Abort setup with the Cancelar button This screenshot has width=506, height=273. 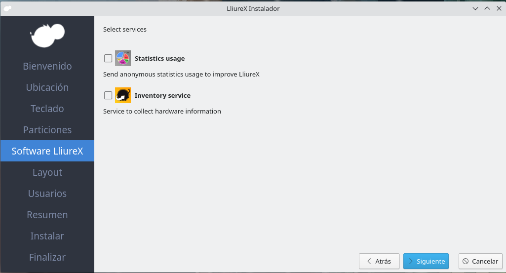(x=480, y=261)
